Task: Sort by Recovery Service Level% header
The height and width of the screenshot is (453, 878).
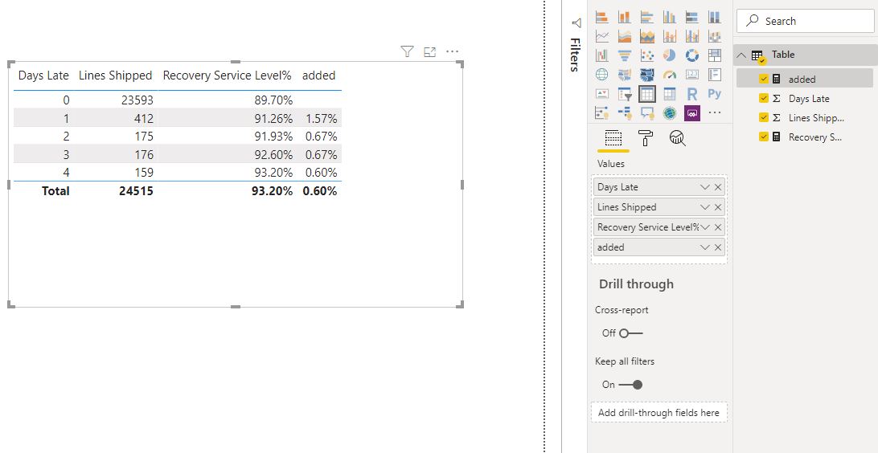Action: [x=228, y=75]
